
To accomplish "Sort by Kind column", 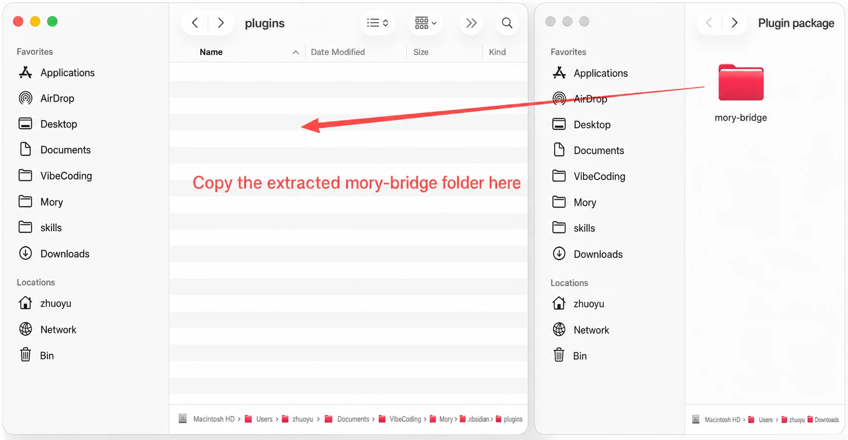I will point(497,52).
